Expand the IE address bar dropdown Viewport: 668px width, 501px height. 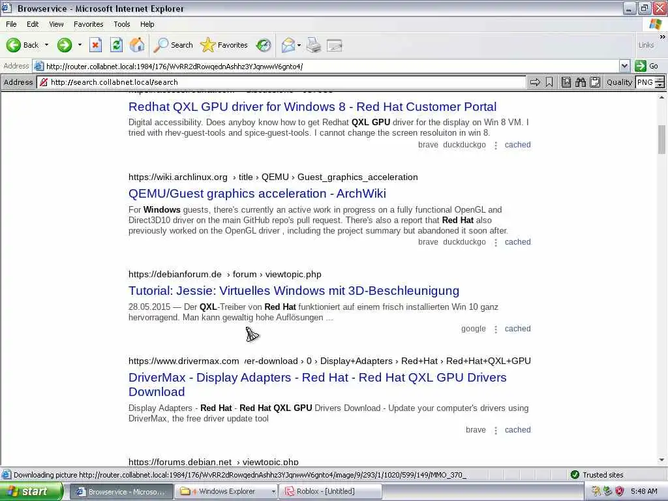point(624,66)
